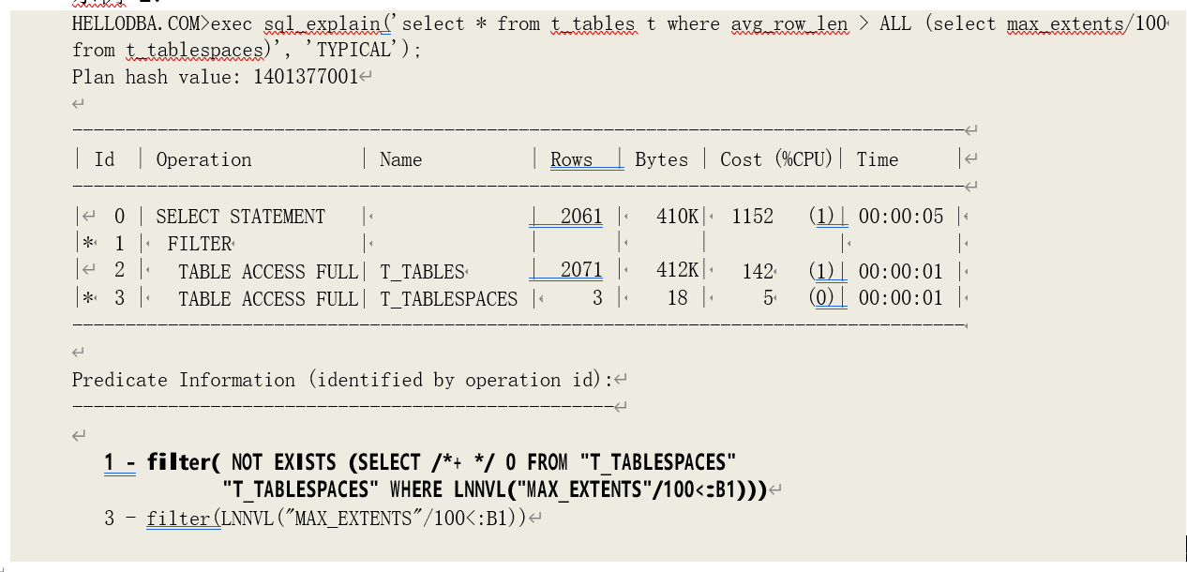Click the 412K bytes value
Screen dimensions: 1187x572
point(678,272)
